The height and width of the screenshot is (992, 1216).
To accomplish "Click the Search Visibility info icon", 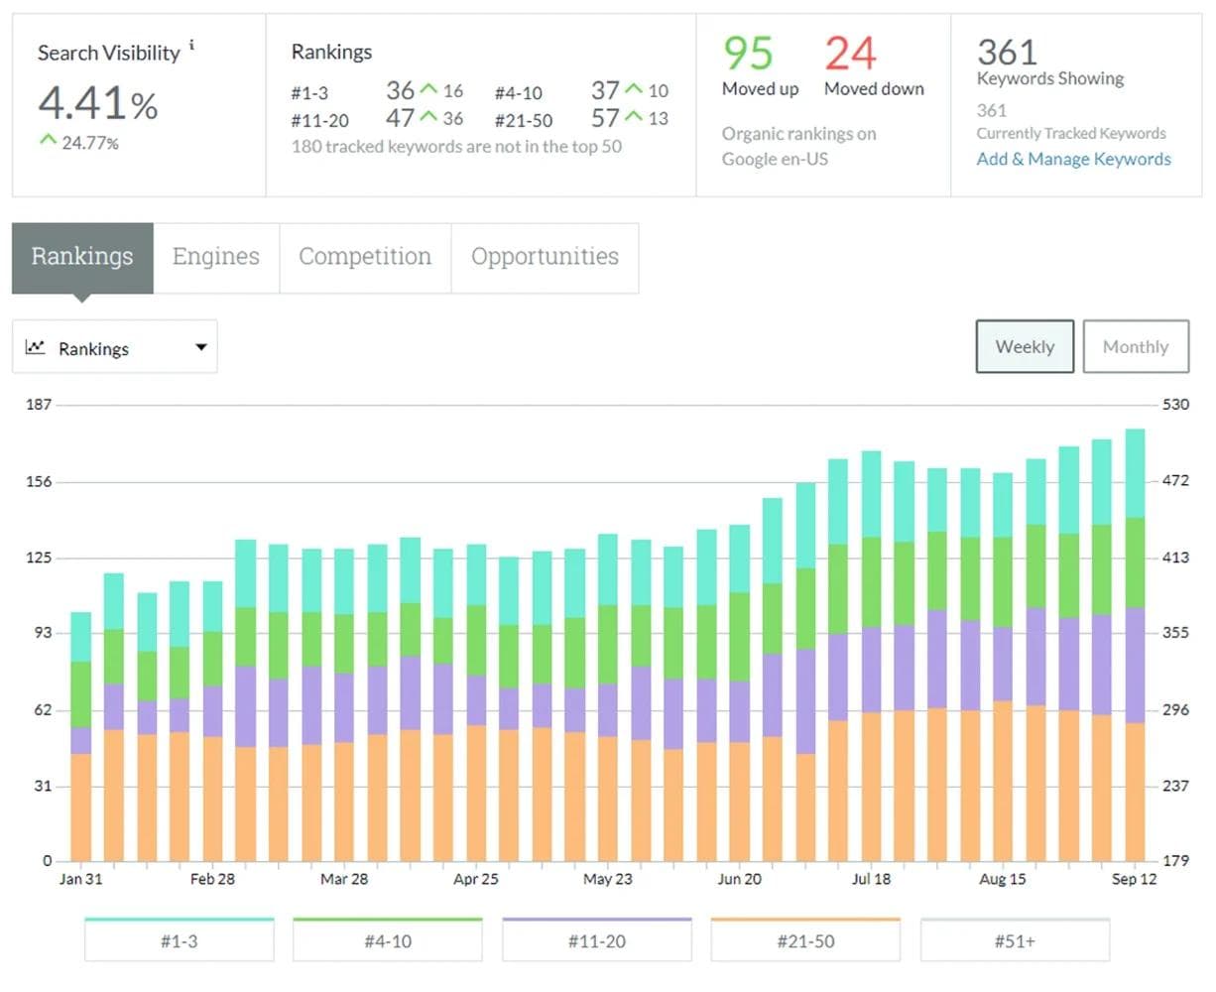I will 192,45.
